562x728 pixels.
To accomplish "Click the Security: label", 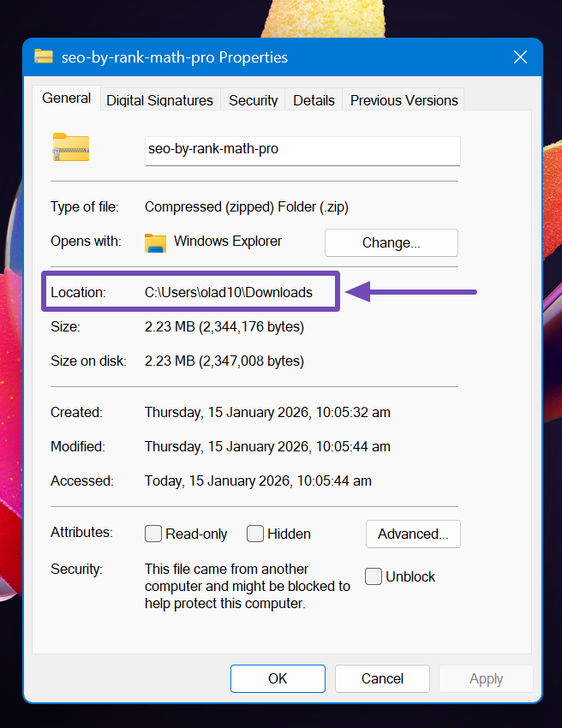I will point(76,569).
